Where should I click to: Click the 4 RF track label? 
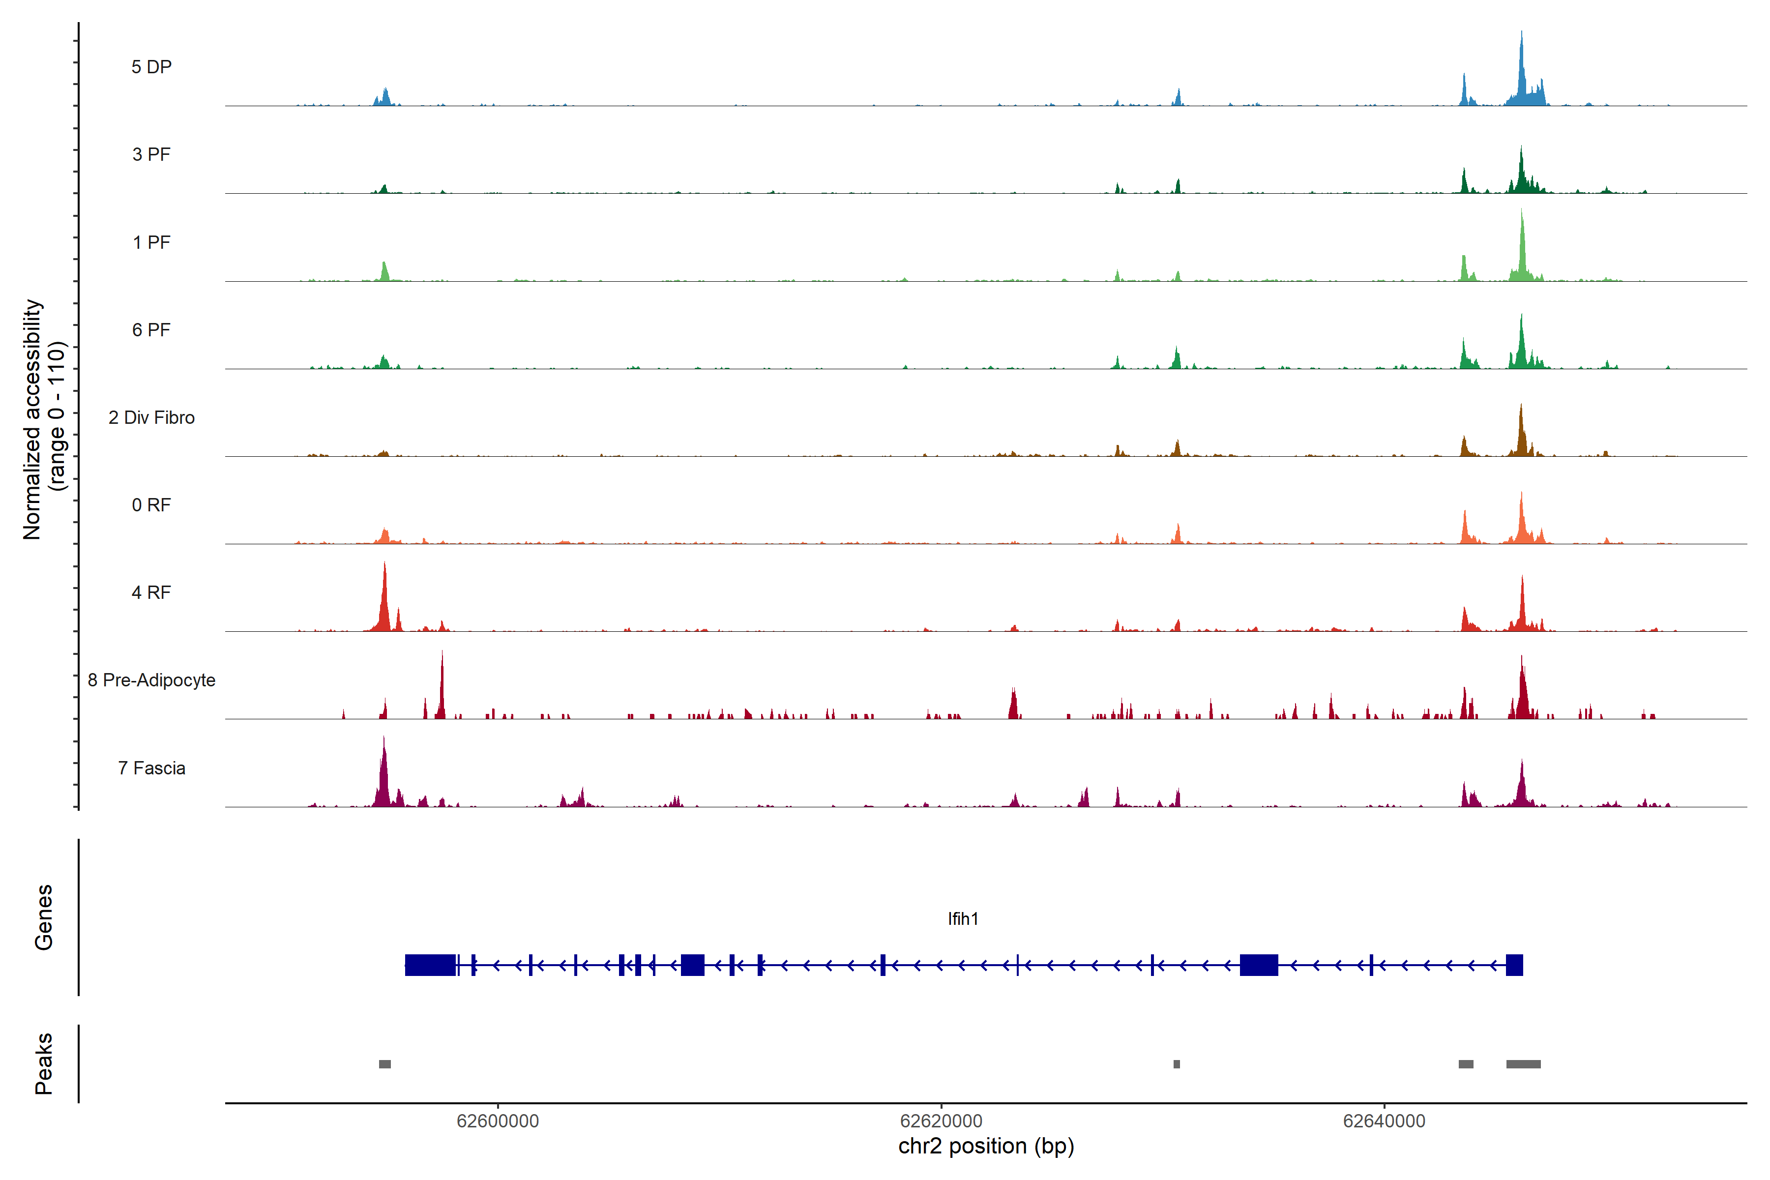pos(151,592)
